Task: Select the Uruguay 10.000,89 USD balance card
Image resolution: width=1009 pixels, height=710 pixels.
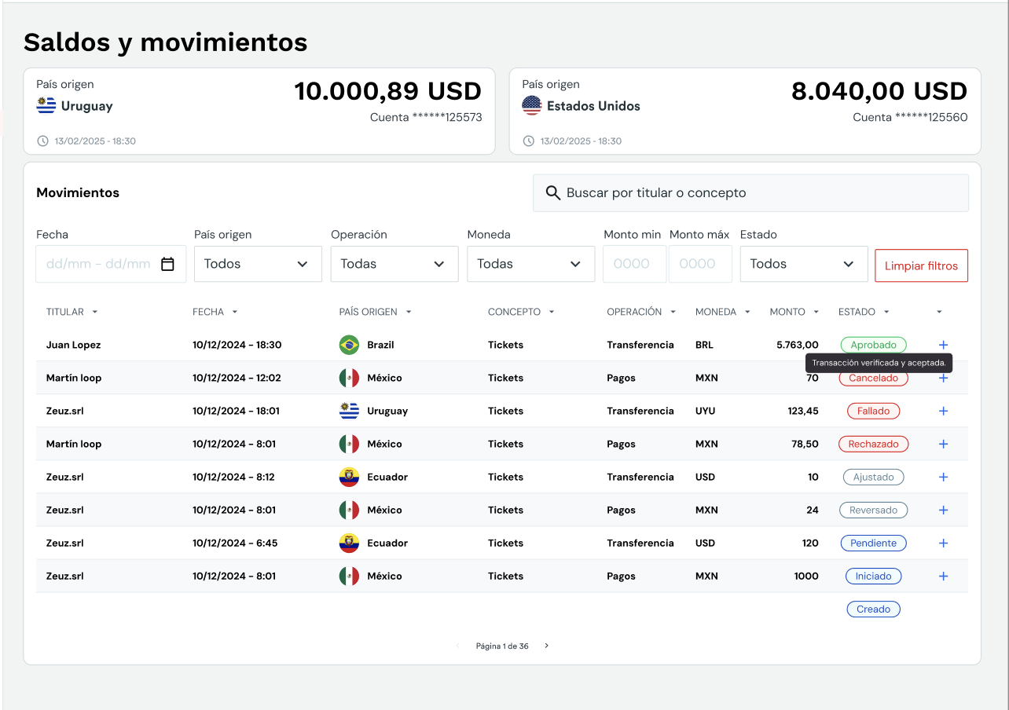Action: tap(259, 111)
